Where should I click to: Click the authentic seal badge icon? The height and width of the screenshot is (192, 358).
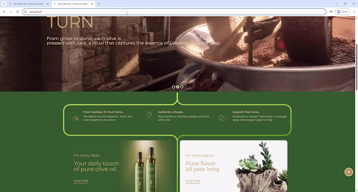click(149, 115)
